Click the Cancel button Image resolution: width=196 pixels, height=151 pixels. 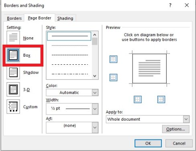click(179, 143)
